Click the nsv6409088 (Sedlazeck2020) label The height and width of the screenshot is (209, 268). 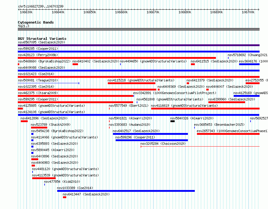pos(42,68)
